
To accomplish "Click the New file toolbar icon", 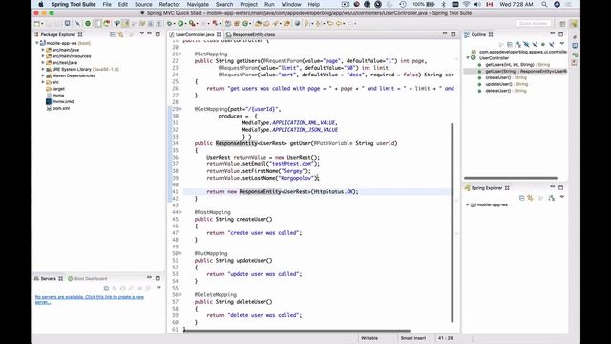I will tap(37, 24).
